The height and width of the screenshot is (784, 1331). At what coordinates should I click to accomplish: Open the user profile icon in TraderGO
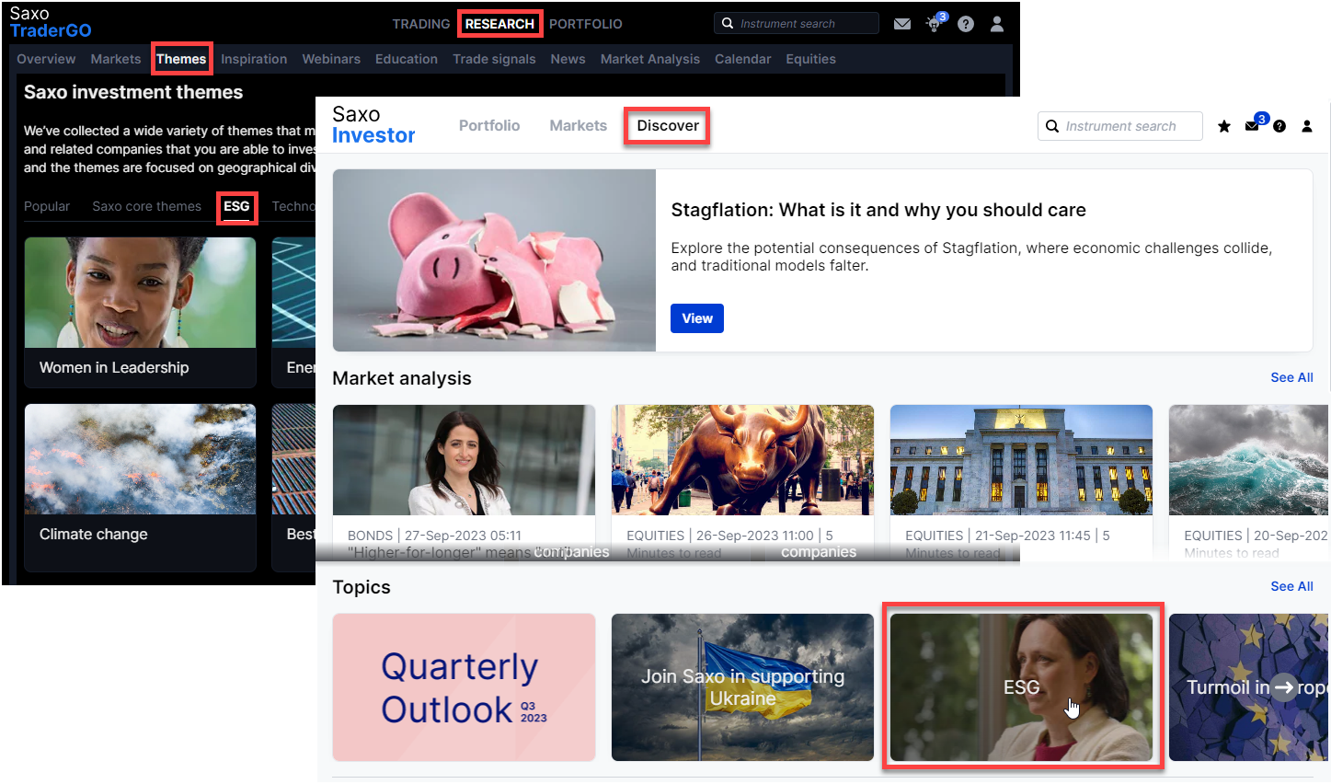[996, 24]
